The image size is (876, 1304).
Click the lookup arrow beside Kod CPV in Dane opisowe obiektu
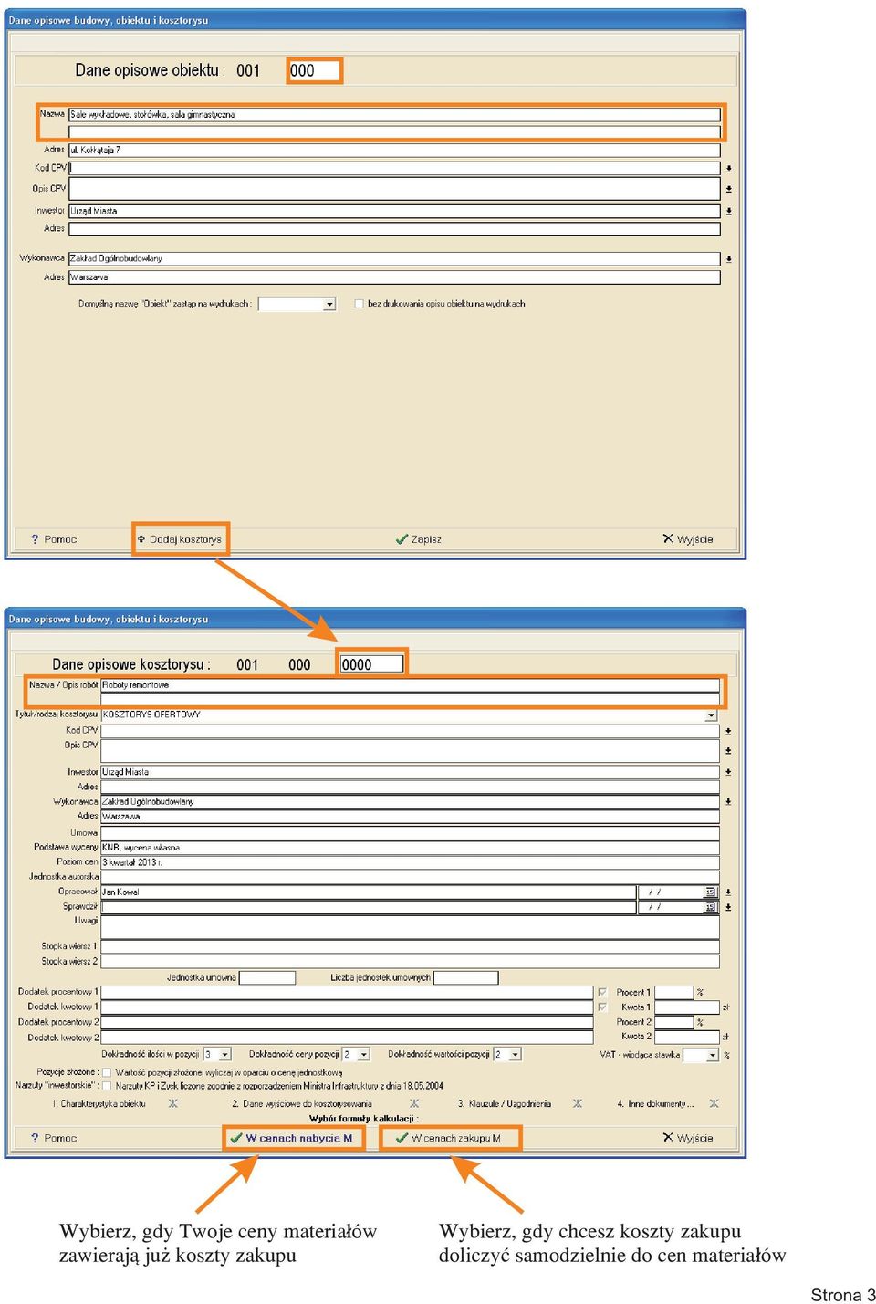coord(728,169)
